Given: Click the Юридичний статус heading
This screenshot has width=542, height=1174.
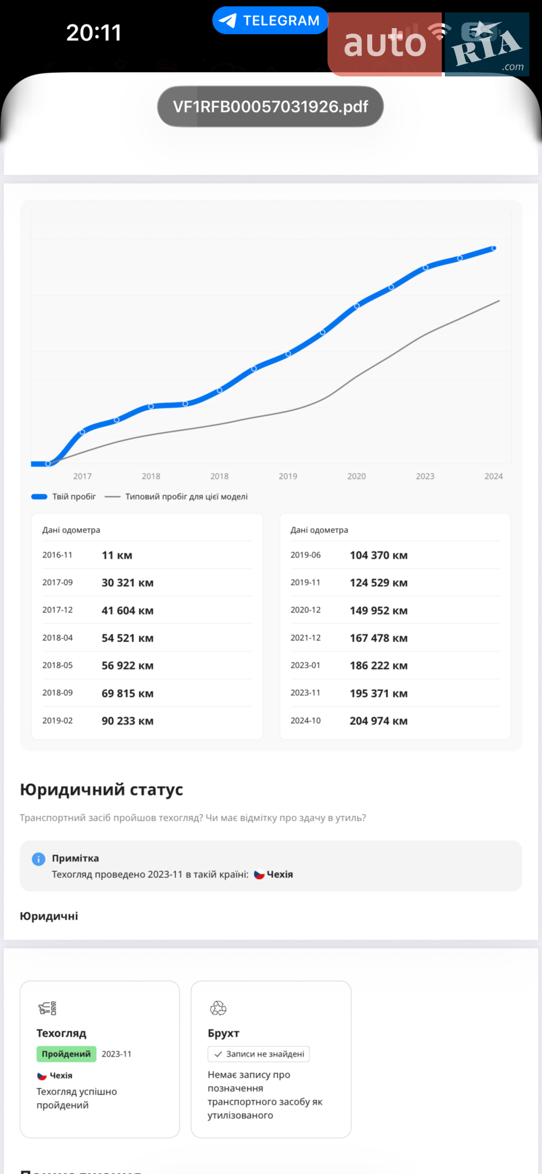Looking at the screenshot, I should 101,789.
